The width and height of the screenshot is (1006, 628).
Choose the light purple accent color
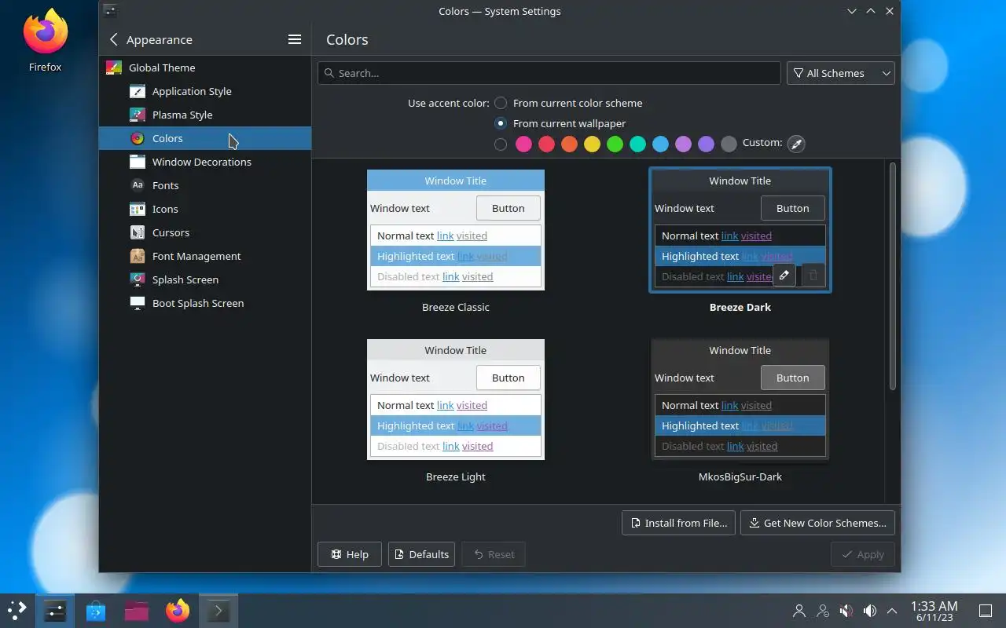coord(683,144)
